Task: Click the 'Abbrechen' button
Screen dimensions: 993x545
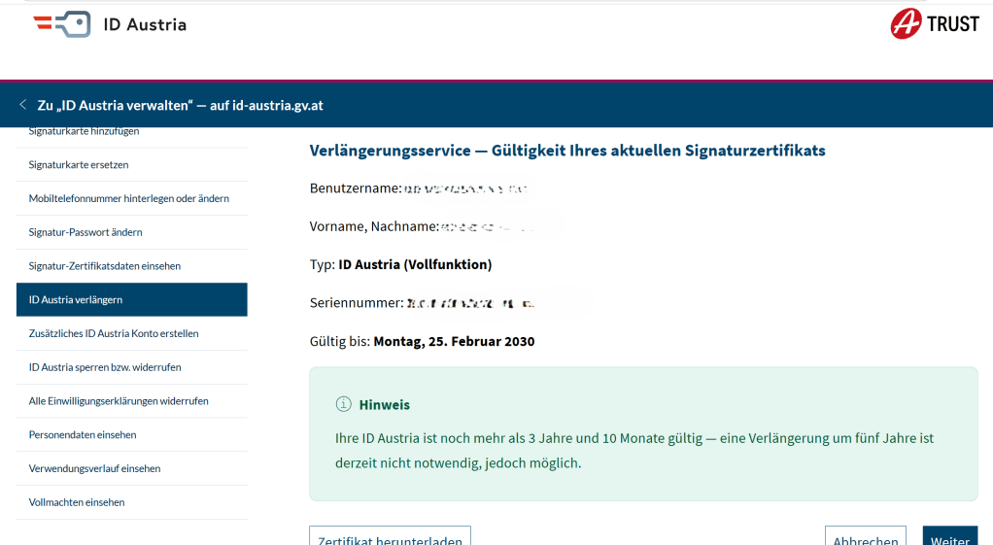Action: pos(865,537)
